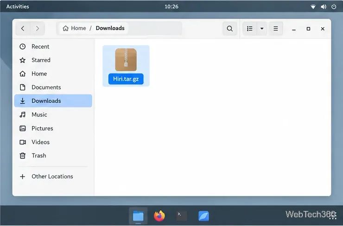Viewport: 343px width, 226px height.
Task: Open the power menu icon
Action: [334, 7]
